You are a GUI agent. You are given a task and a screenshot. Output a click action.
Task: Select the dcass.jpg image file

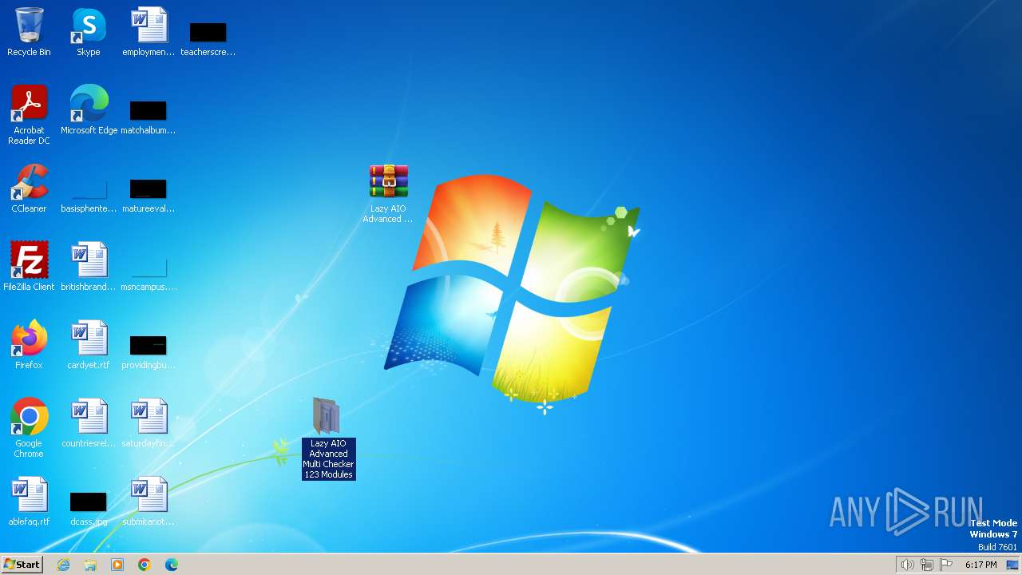point(89,508)
